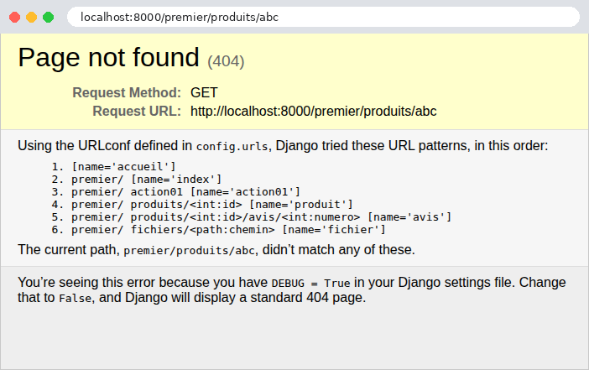Screen dimensions: 589x370
Task: Click the config.urls module name
Action: coord(232,147)
